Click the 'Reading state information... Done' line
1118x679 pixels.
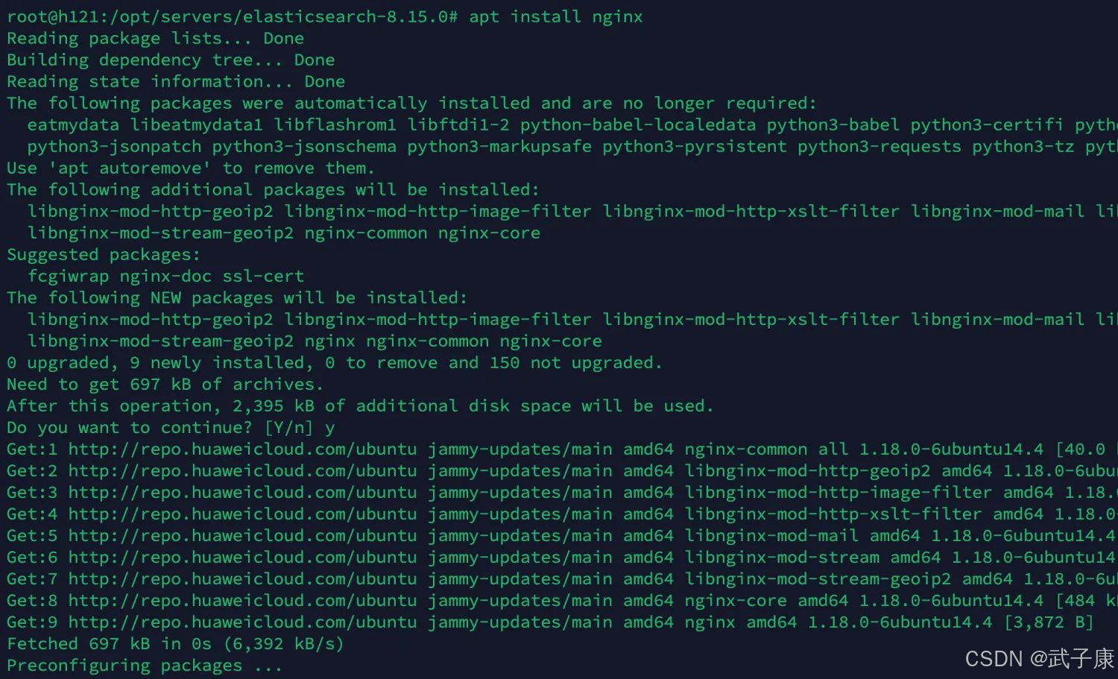coord(176,81)
